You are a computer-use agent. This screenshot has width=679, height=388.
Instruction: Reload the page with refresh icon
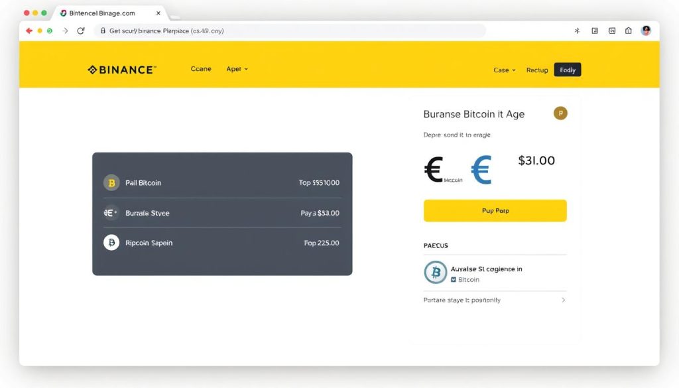80,31
